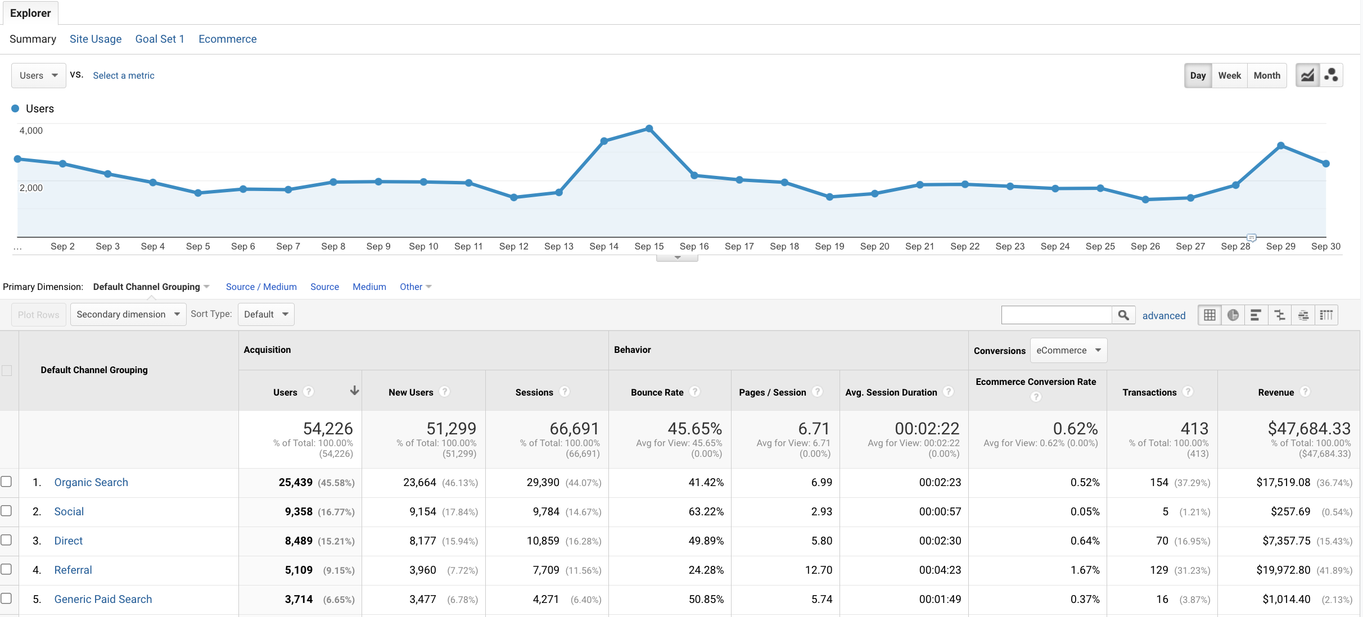Click in the table search field
Image resolution: width=1363 pixels, height=617 pixels.
coord(1056,315)
